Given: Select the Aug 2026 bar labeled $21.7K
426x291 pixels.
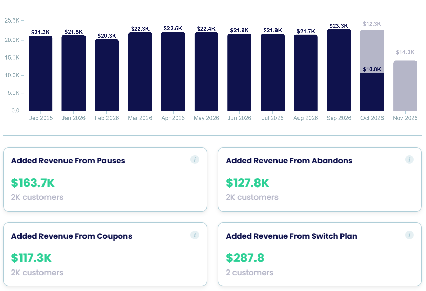Looking at the screenshot, I should tap(306, 73).
